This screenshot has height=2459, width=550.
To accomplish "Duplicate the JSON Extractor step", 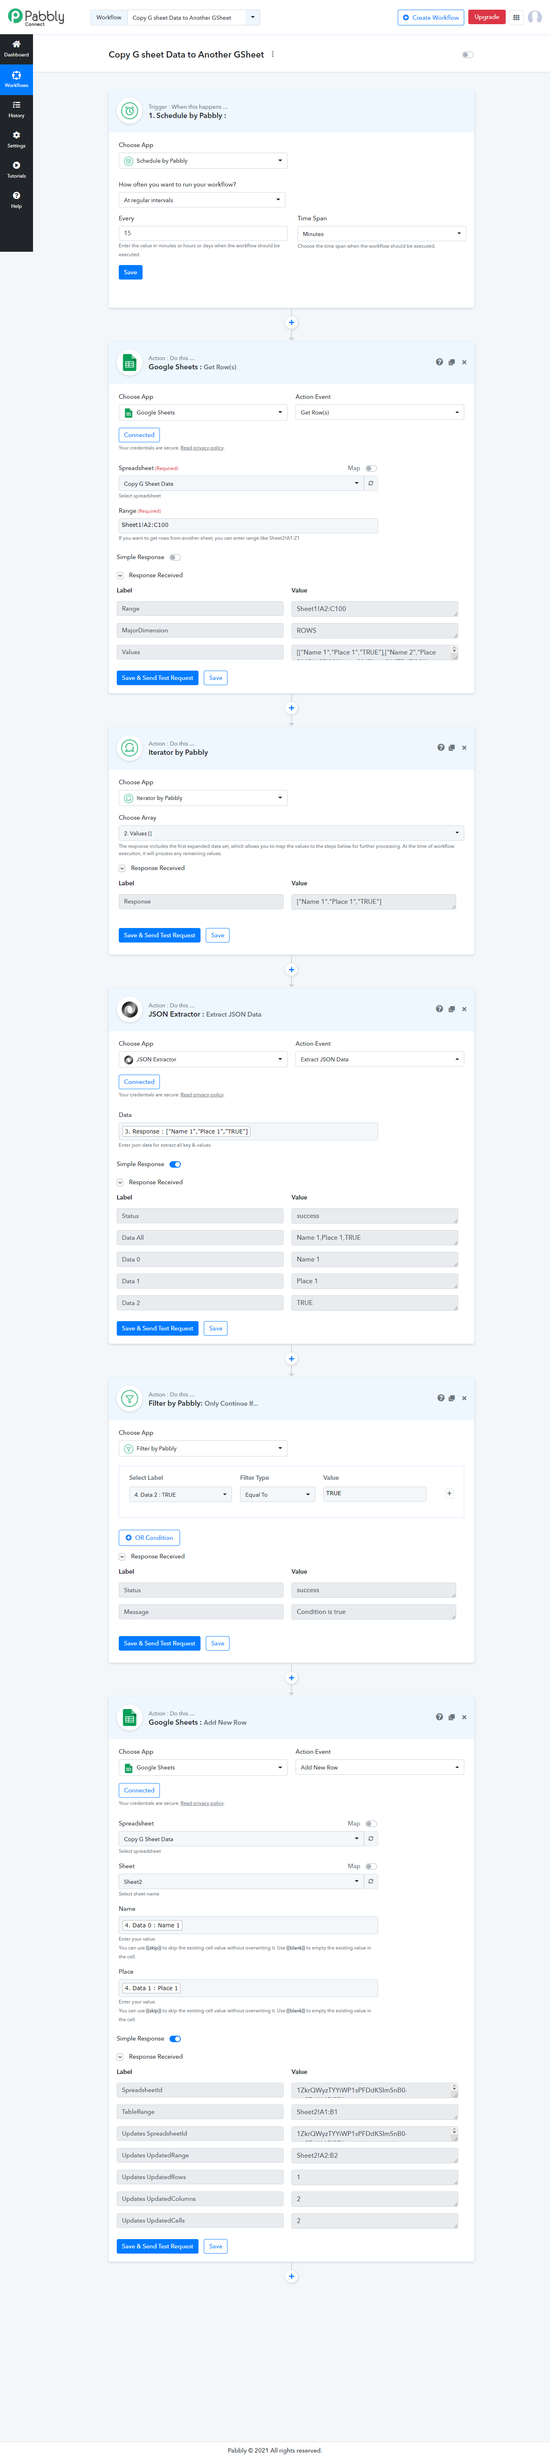I will [x=452, y=1009].
